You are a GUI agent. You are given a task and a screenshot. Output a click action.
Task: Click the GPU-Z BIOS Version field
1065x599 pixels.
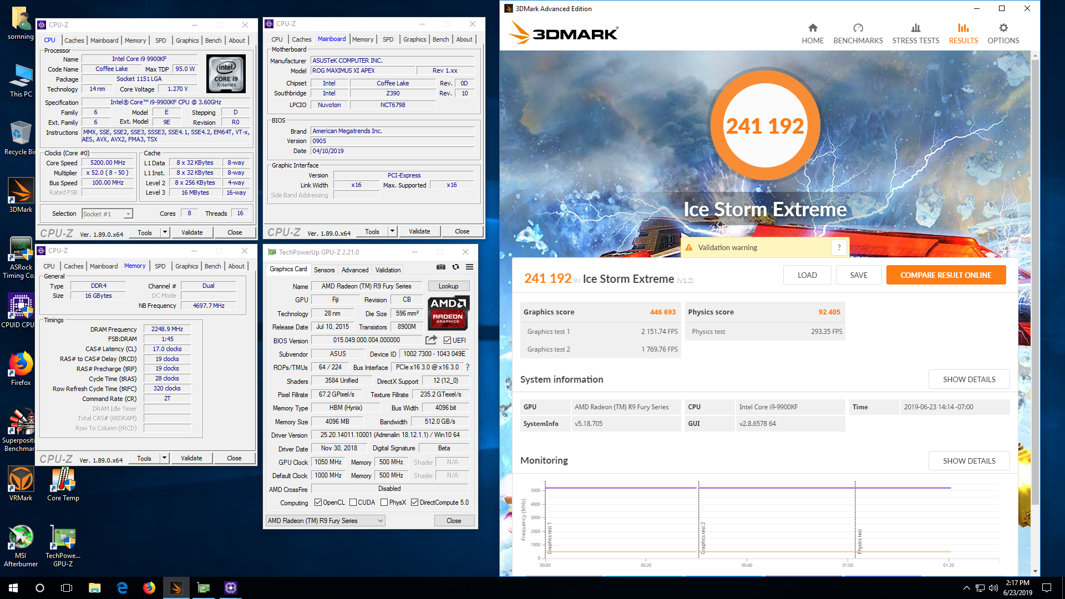coord(366,340)
